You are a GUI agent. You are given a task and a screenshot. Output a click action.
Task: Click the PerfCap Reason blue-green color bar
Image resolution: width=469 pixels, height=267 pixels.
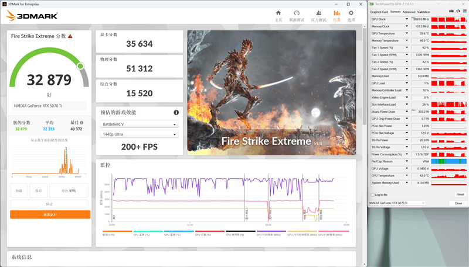(448, 161)
